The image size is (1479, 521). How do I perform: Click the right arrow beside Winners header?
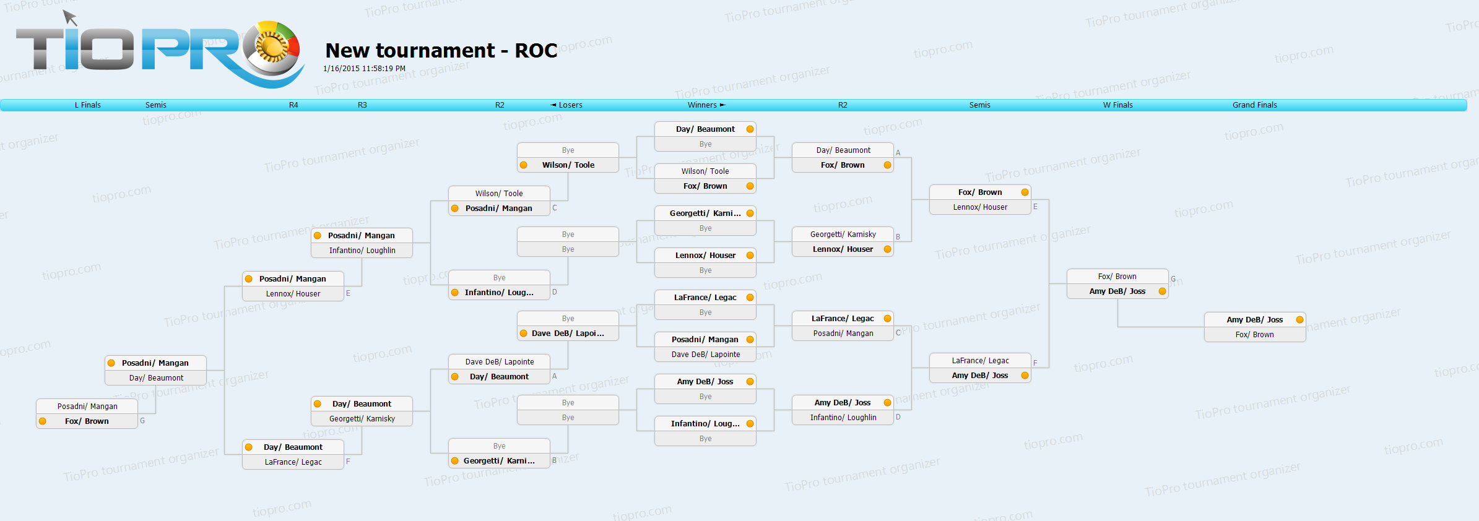coord(722,105)
